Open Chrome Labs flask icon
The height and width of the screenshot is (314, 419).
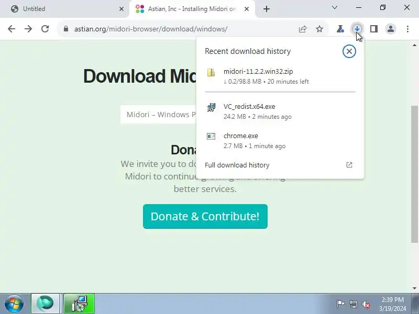point(340,29)
